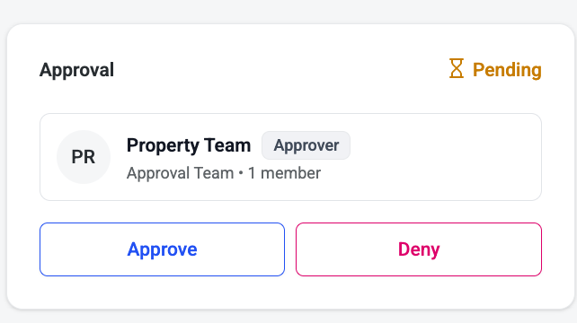This screenshot has width=577, height=323.
Task: Approve the pending request
Action: [x=162, y=249]
